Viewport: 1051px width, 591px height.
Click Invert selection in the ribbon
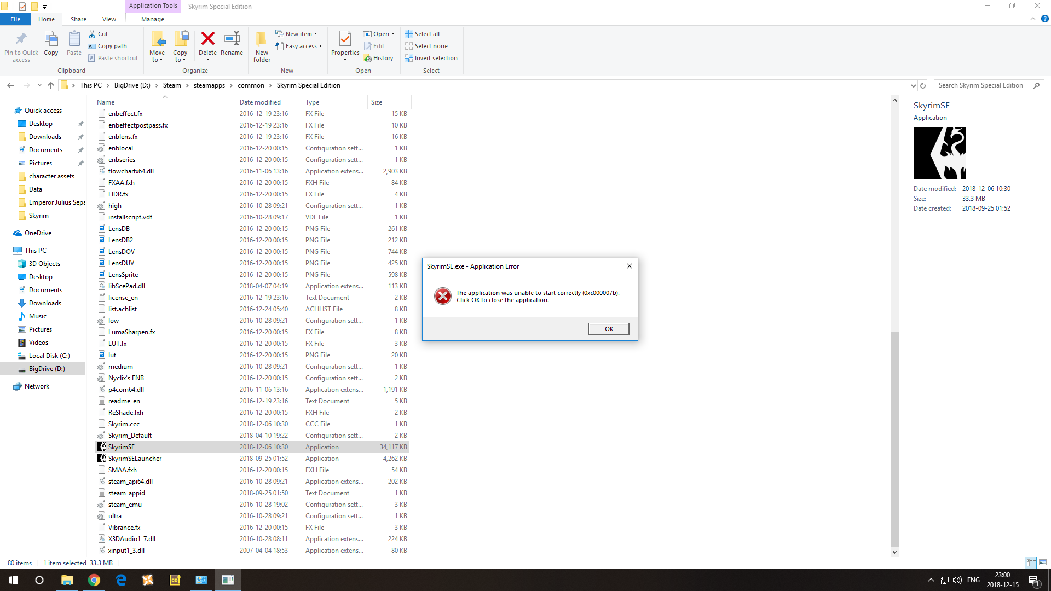pyautogui.click(x=431, y=58)
